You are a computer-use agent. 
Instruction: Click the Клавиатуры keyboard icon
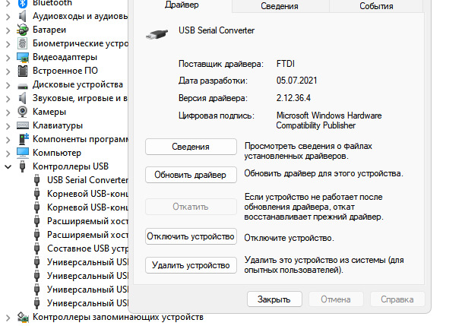[x=23, y=125]
